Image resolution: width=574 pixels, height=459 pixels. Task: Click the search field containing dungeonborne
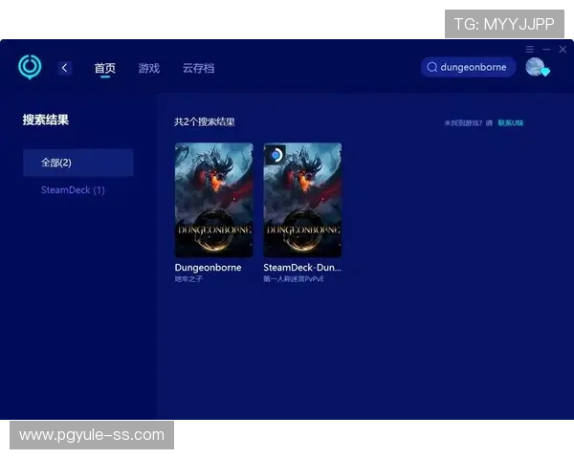[x=474, y=67]
